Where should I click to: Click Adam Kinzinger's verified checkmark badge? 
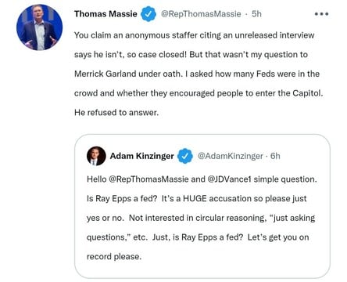(185, 156)
